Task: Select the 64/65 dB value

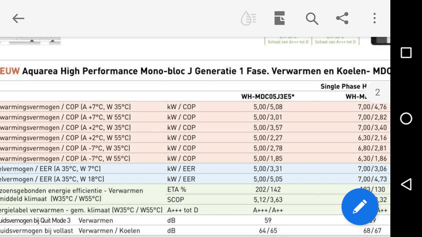Action: pos(268,231)
